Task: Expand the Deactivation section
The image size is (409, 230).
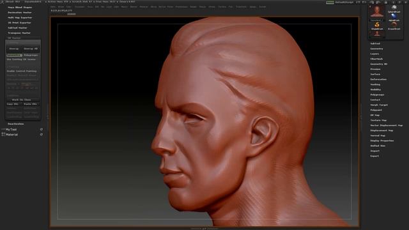Action: tap(15, 124)
